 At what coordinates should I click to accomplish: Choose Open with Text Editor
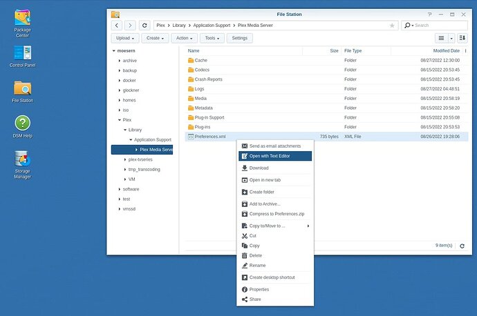(x=275, y=156)
